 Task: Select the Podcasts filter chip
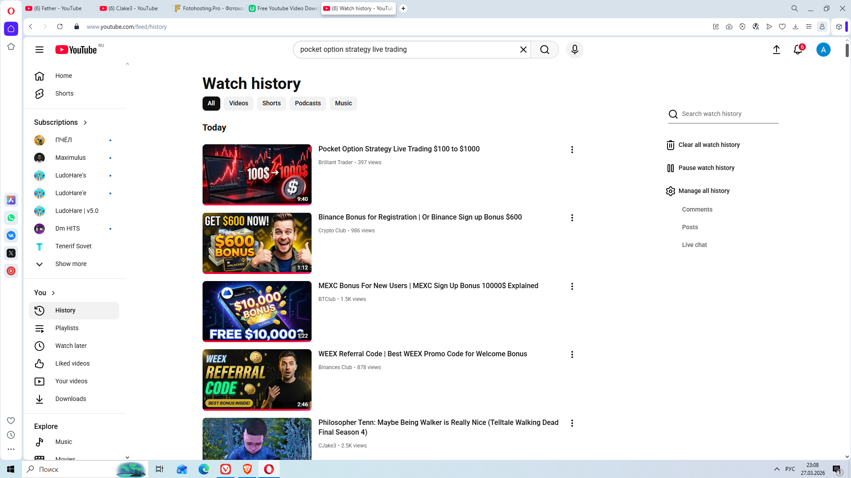pos(308,103)
